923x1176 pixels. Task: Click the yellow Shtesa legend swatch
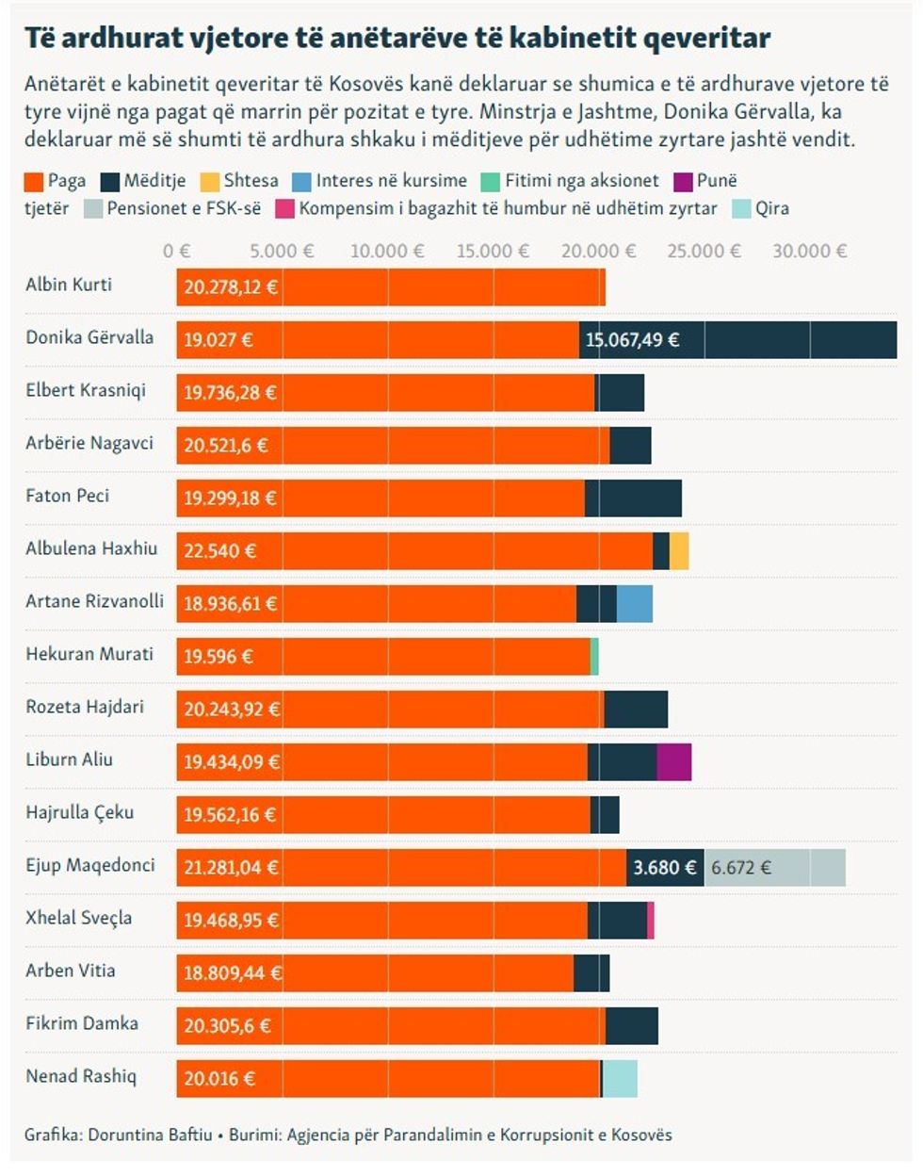pos(210,181)
